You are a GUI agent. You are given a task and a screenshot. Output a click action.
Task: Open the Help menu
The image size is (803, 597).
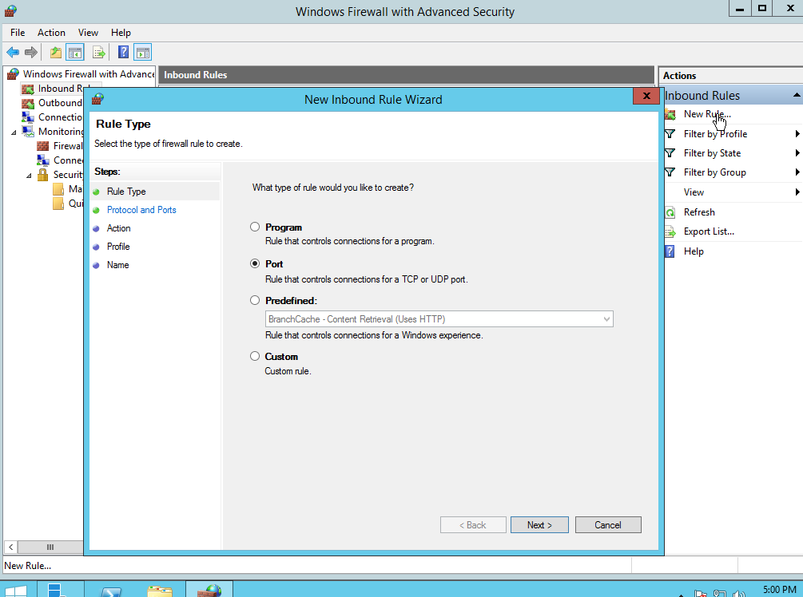pyautogui.click(x=121, y=33)
